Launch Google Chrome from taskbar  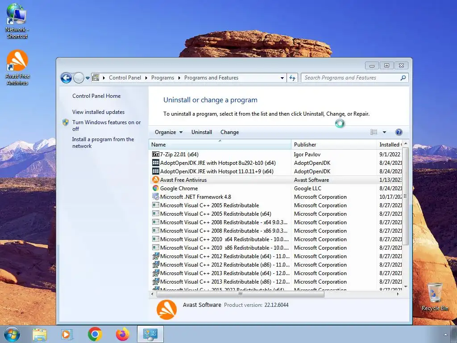95,334
